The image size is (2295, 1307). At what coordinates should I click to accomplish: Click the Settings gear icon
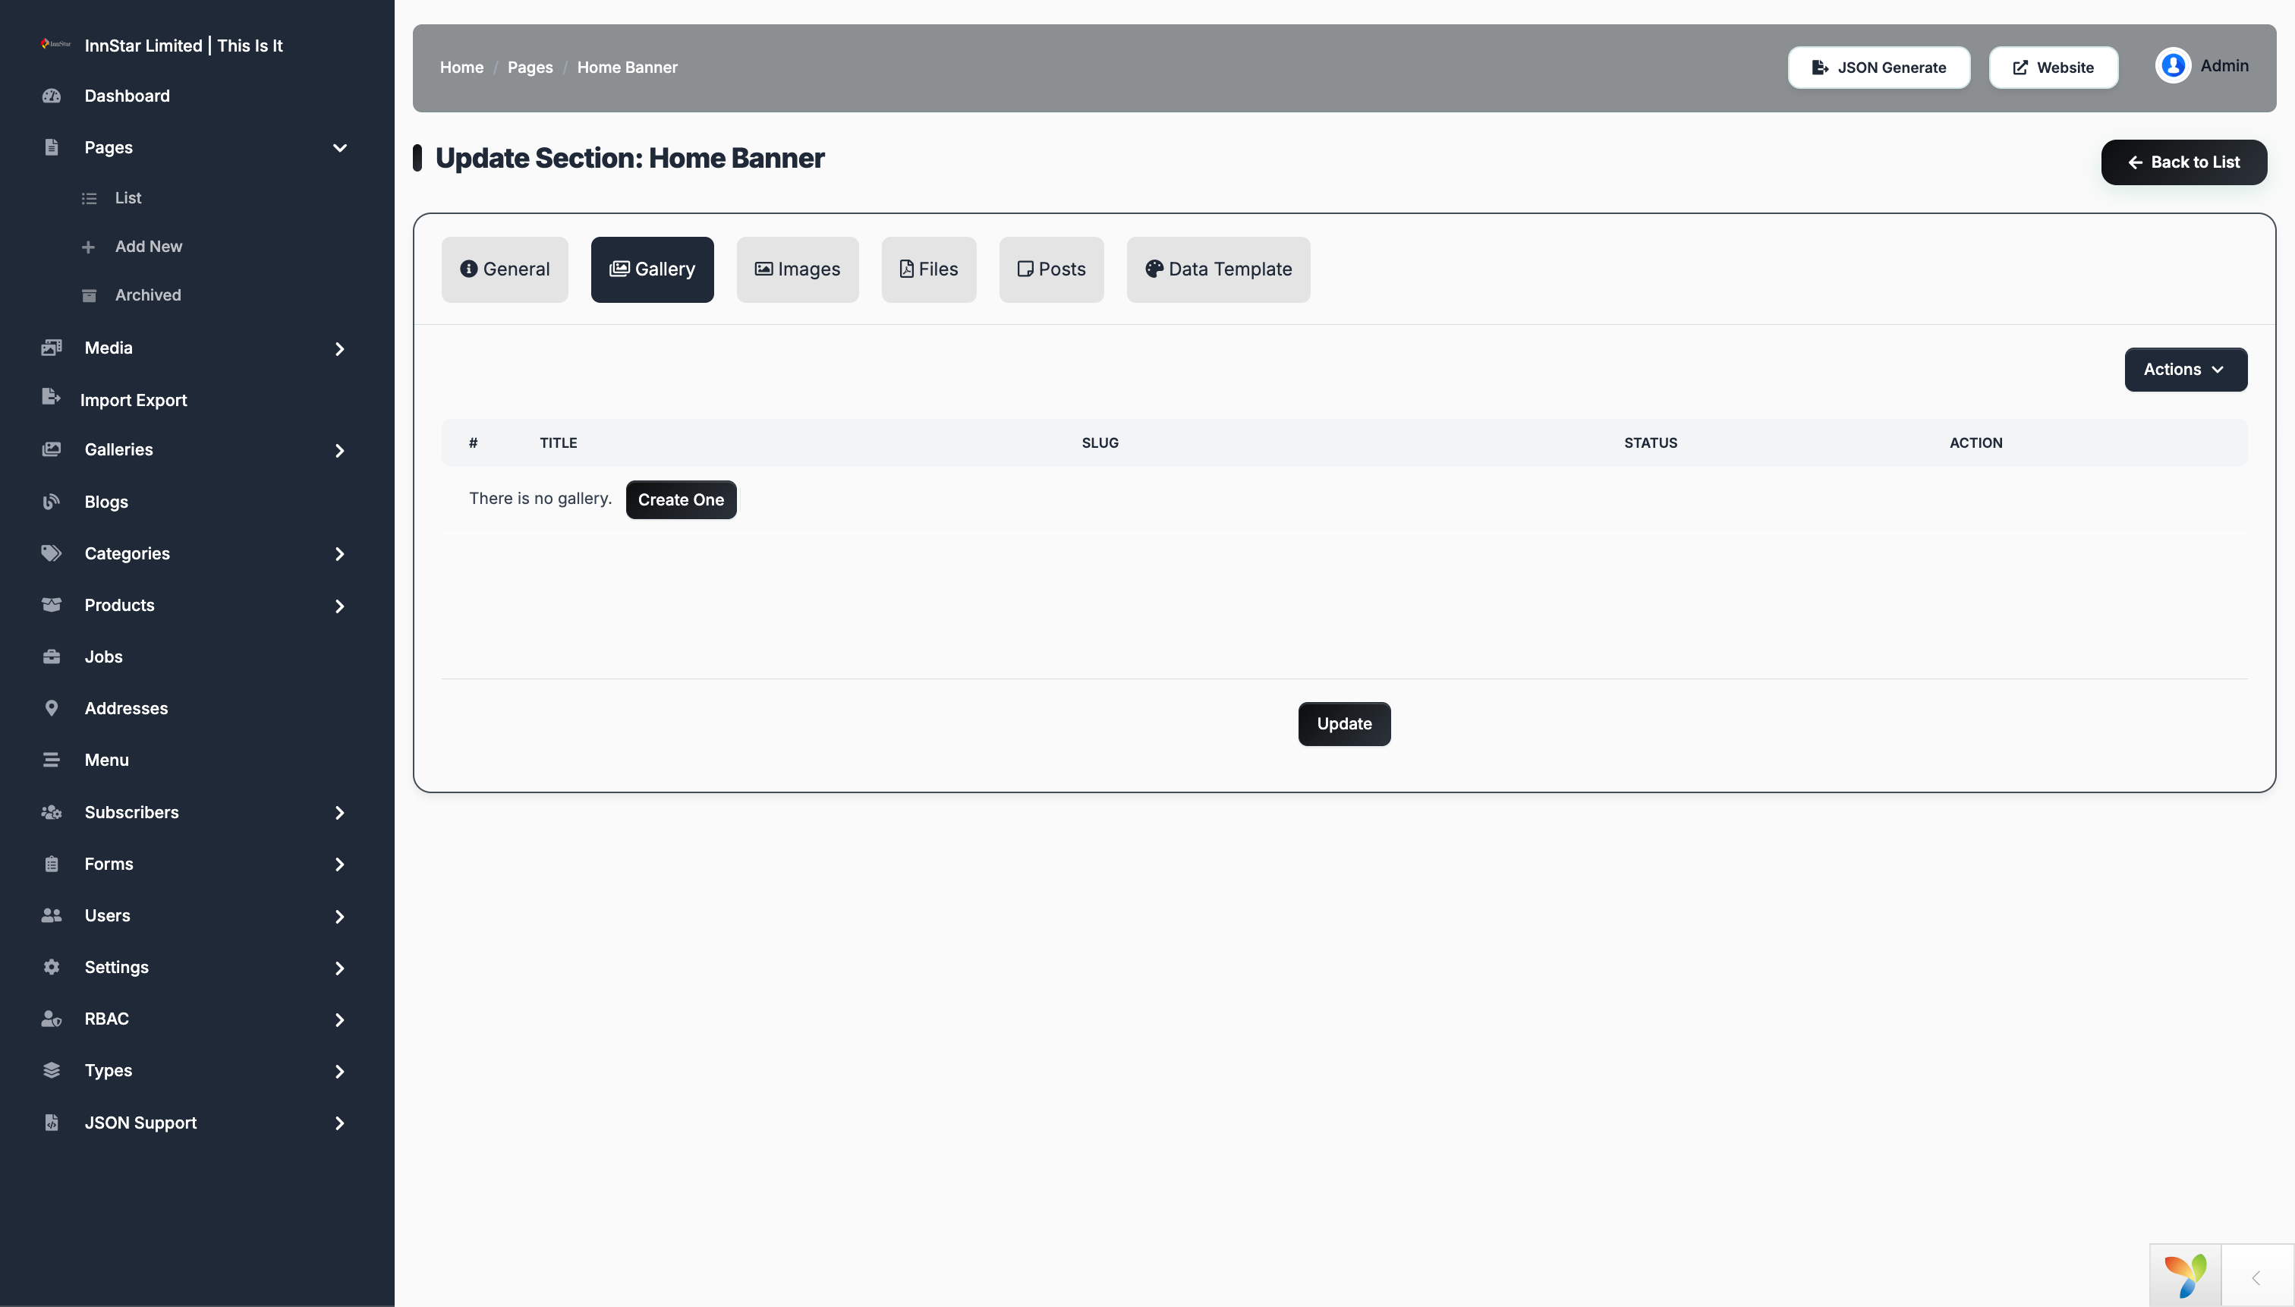51,967
